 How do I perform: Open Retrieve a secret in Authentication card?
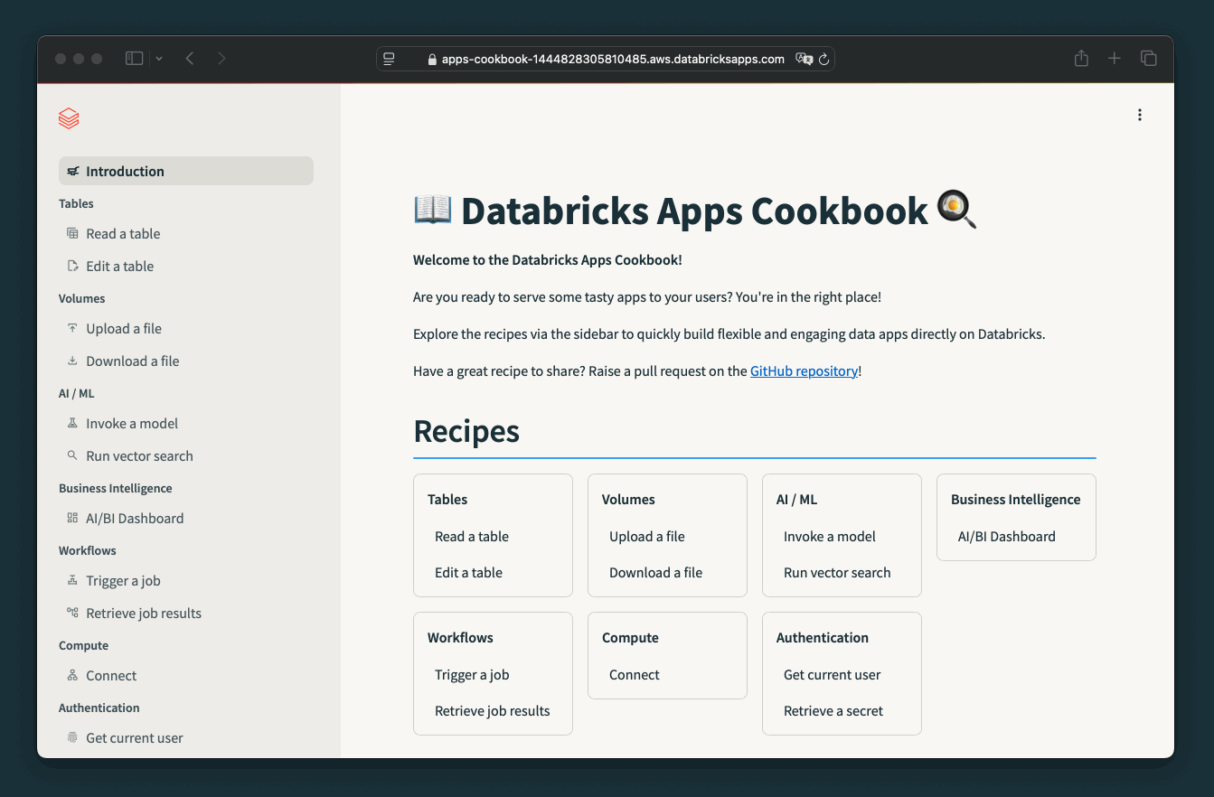click(x=833, y=710)
